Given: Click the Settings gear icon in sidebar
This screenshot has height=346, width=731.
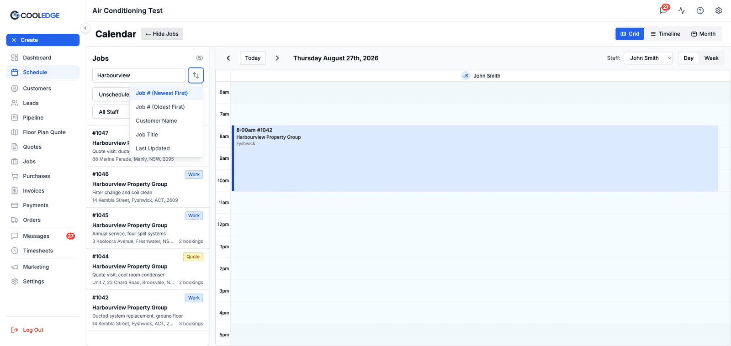Looking at the screenshot, I should pos(15,282).
